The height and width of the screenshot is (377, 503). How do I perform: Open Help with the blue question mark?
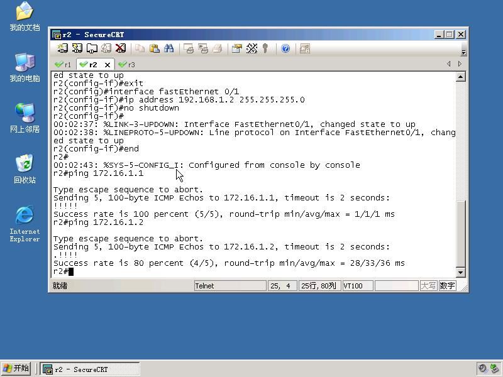click(285, 48)
